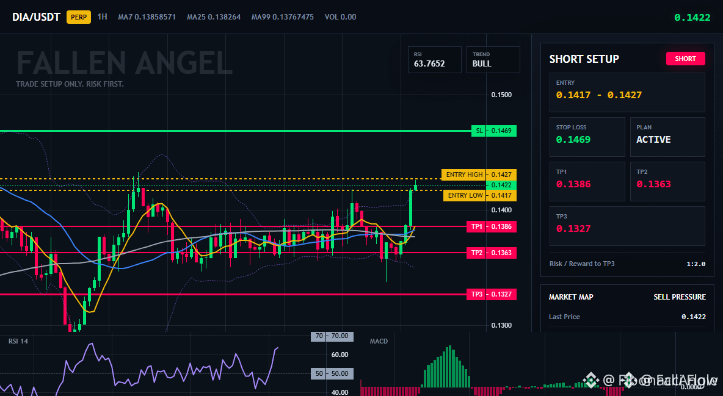The image size is (723, 396).
Task: Click the Last Price row label
Action: coord(564,317)
